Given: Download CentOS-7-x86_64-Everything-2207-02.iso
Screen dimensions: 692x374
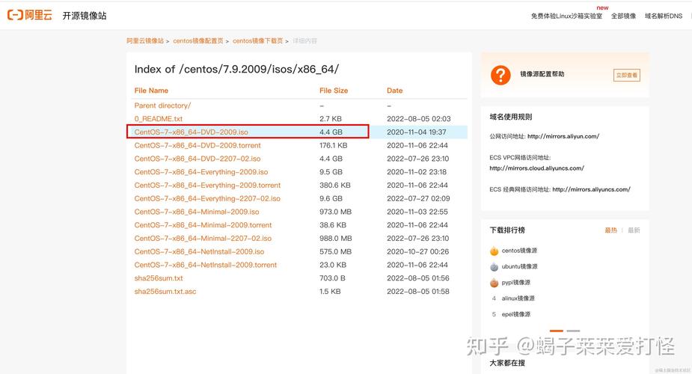Looking at the screenshot, I should (207, 198).
